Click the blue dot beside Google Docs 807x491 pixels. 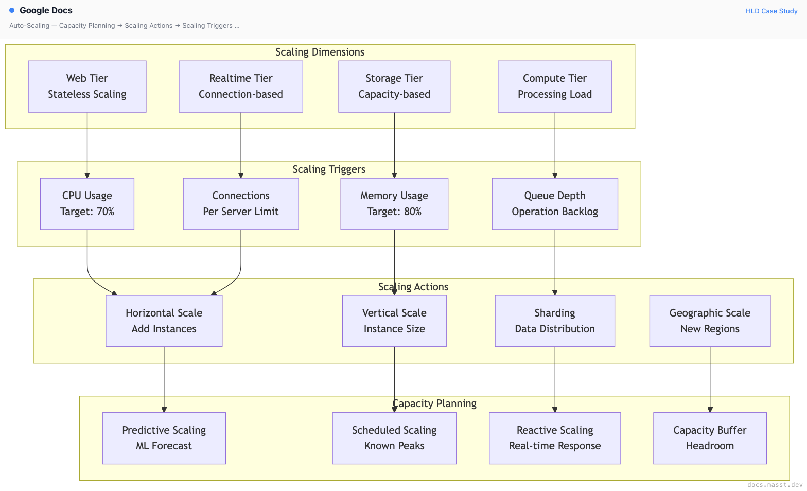[x=12, y=10]
